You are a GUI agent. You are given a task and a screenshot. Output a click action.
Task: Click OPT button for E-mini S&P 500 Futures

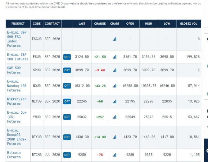tap(67, 57)
